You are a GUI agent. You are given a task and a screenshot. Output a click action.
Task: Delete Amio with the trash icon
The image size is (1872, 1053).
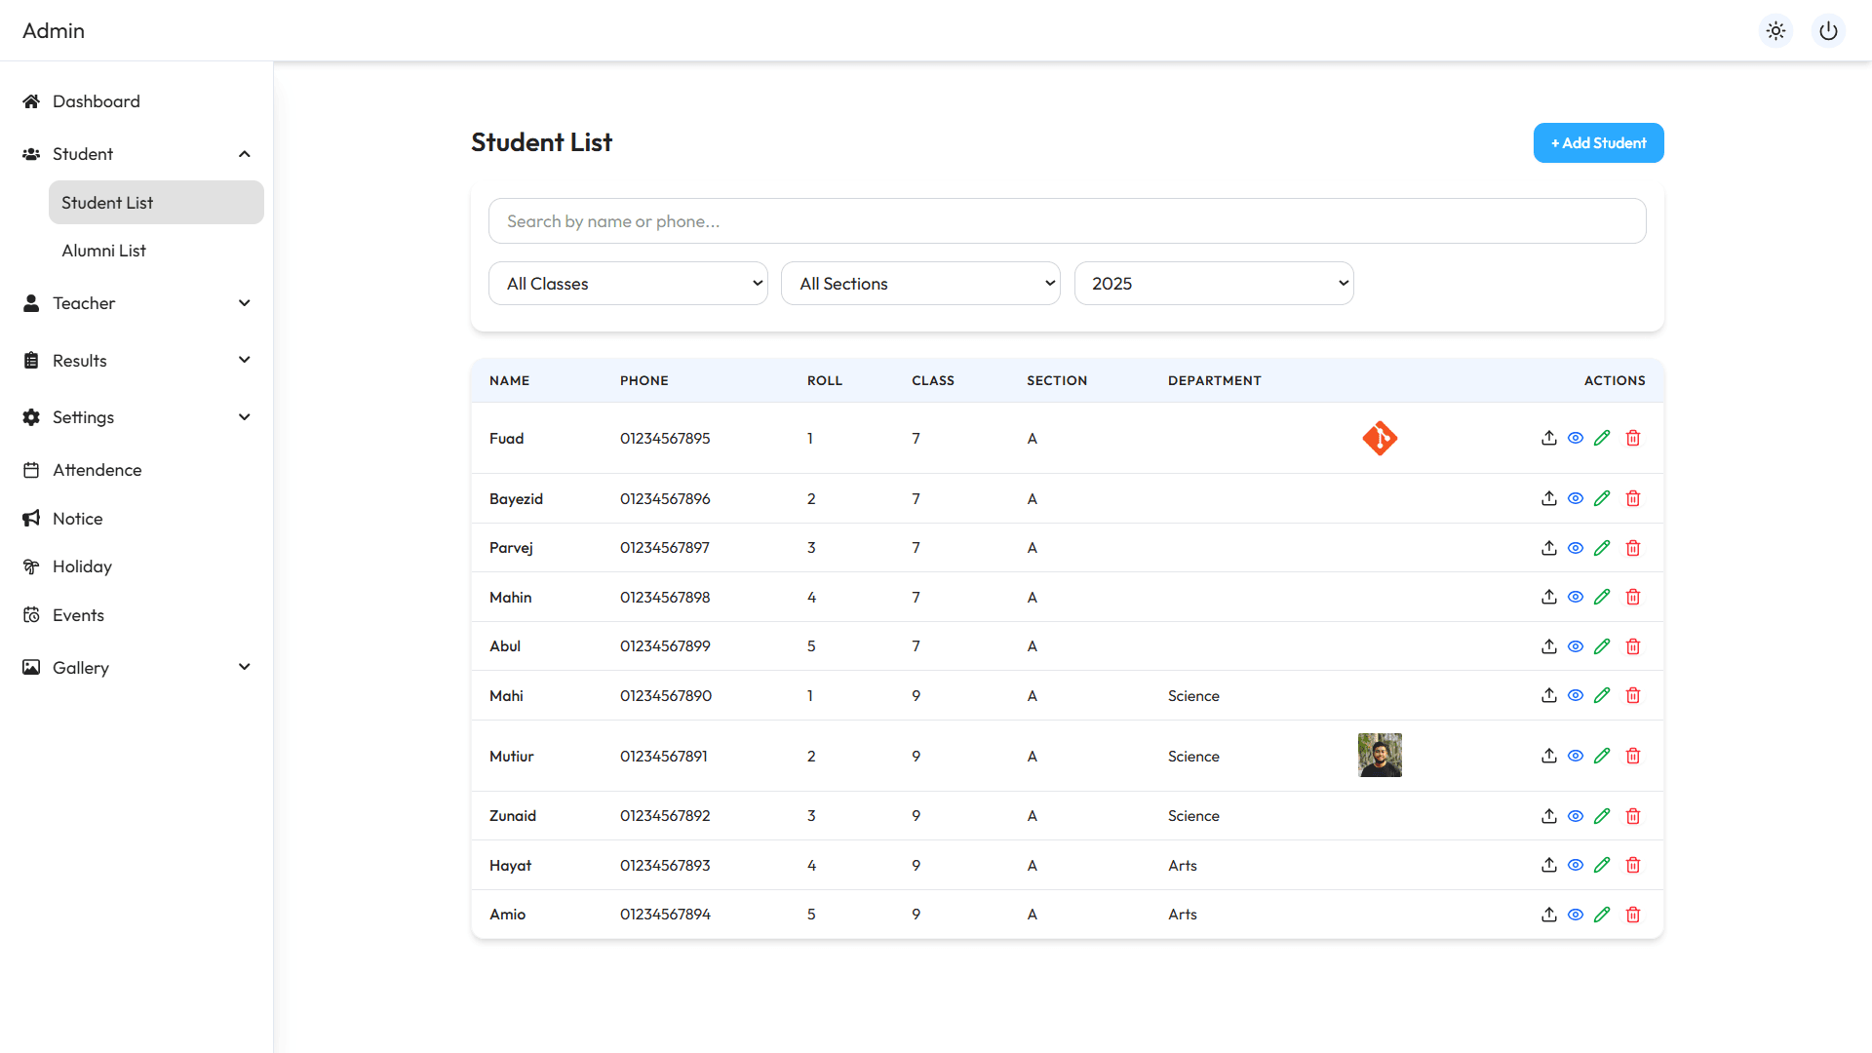coord(1633,915)
